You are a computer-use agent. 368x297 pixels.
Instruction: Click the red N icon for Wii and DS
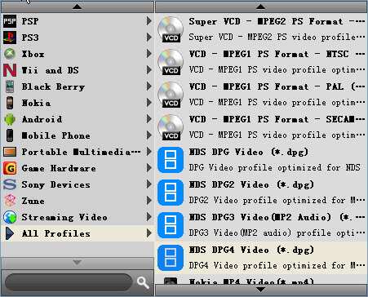pos(10,70)
